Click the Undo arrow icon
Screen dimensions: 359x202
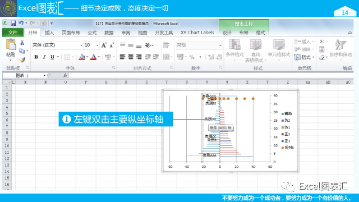pyautogui.click(x=21, y=23)
